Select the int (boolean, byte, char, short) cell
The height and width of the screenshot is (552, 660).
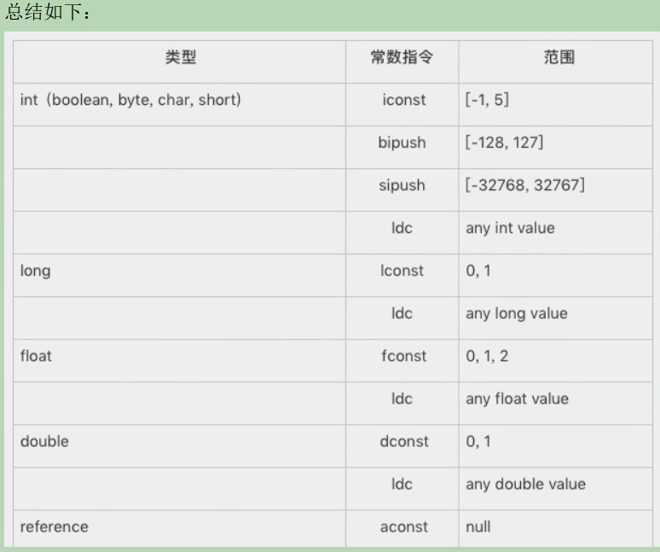[180, 104]
